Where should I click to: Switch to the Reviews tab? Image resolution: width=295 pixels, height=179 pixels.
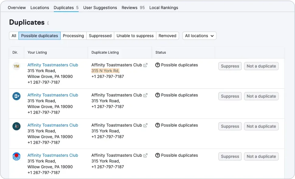click(130, 8)
